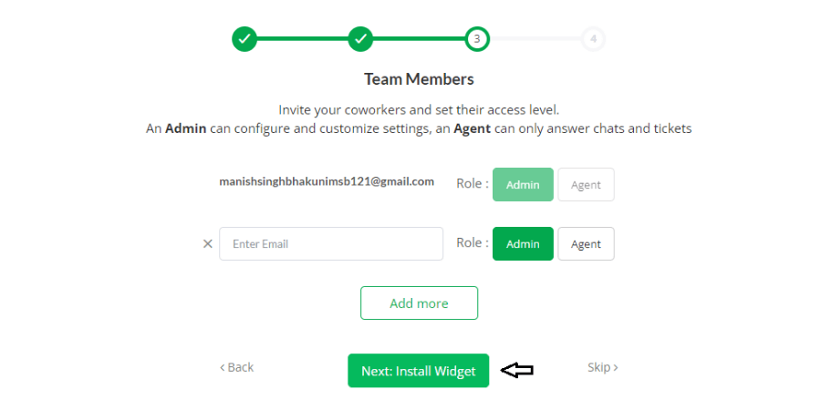Click the manishsinghbhakunimsb121@gmail.com email text

click(327, 181)
